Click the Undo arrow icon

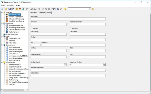click(x=39, y=9)
